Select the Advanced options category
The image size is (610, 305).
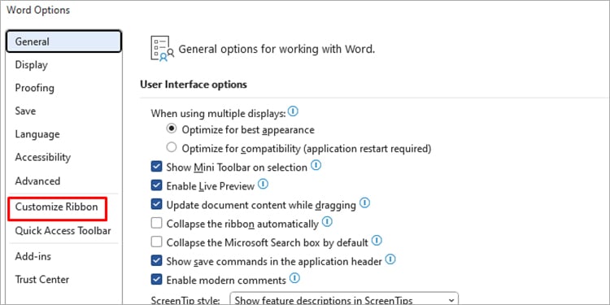(x=37, y=181)
